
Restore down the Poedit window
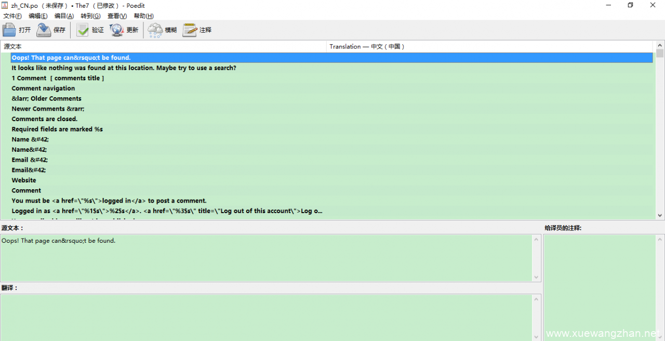click(630, 5)
